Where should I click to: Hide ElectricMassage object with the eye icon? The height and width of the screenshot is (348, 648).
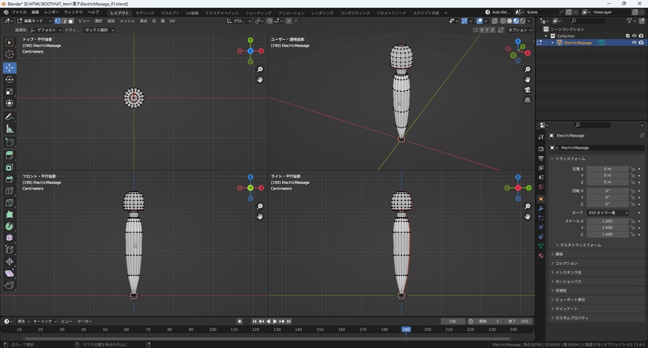[633, 42]
